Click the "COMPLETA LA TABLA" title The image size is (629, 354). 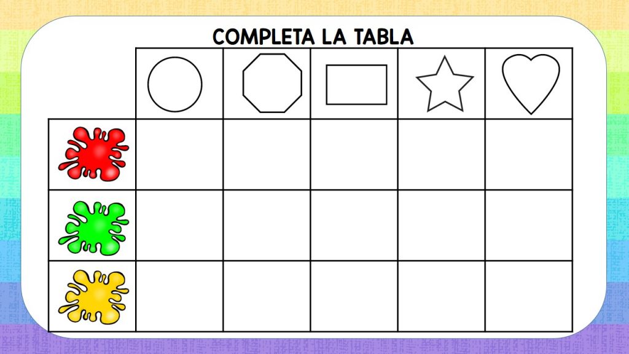click(x=313, y=37)
